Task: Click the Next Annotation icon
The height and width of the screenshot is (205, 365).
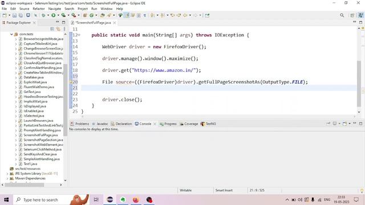Action: point(152,15)
